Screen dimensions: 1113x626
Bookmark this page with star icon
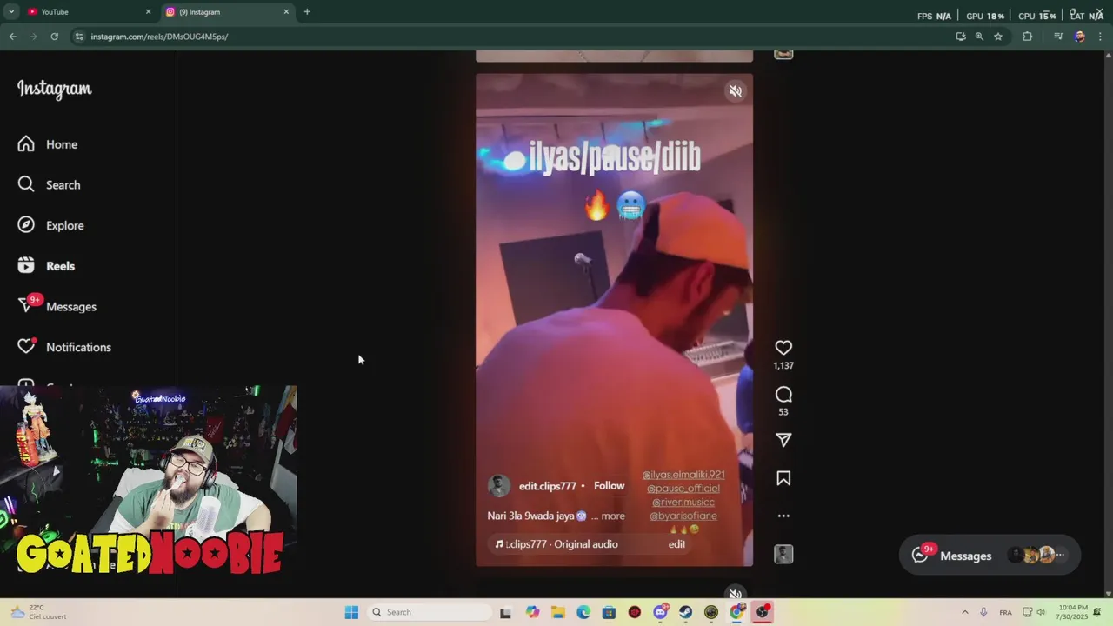tap(998, 37)
